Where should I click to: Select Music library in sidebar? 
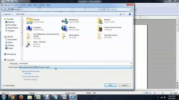(x=9, y=42)
